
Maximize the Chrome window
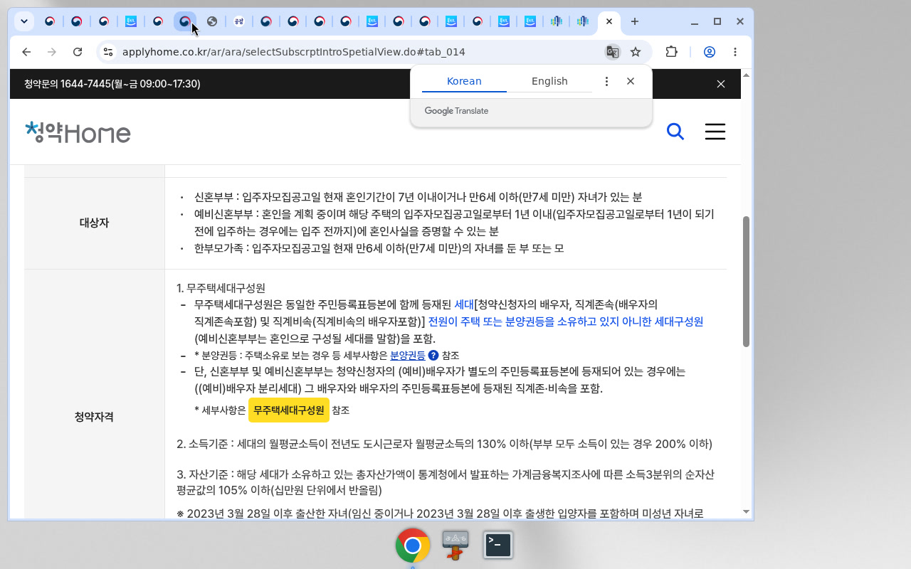point(717,21)
